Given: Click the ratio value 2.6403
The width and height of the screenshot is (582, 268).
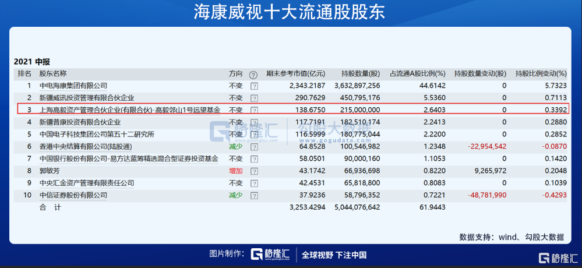Looking at the screenshot, I should coord(434,110).
